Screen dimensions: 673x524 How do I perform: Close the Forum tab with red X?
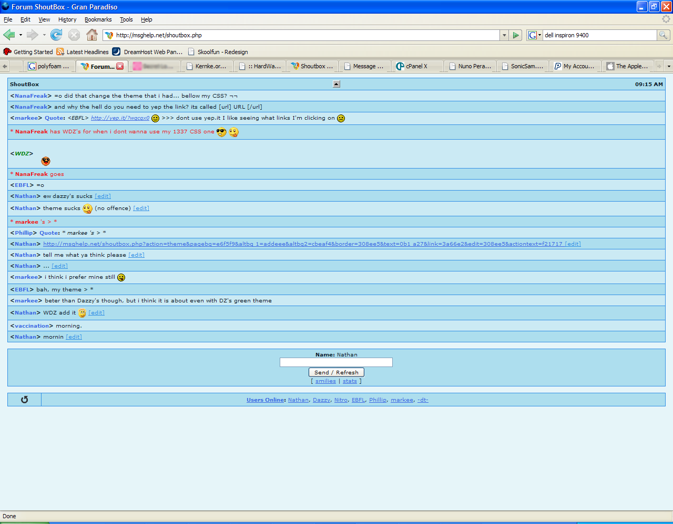[x=120, y=66]
